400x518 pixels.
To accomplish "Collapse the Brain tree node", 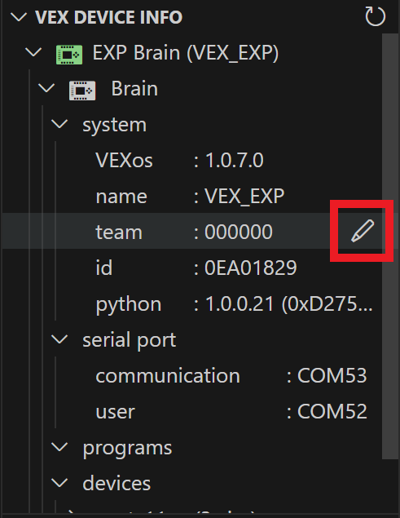I will tap(46, 88).
